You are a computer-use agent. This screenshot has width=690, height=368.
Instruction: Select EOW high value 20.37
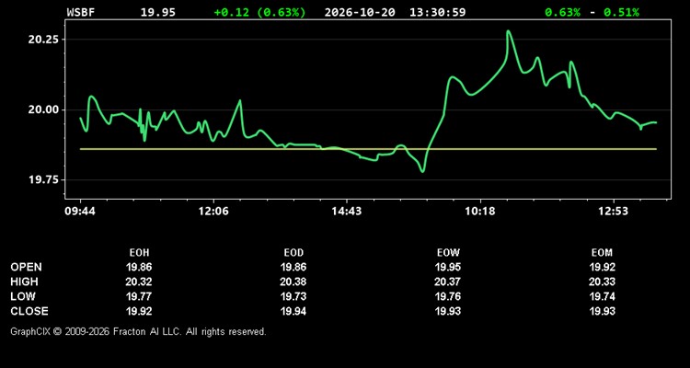point(448,282)
